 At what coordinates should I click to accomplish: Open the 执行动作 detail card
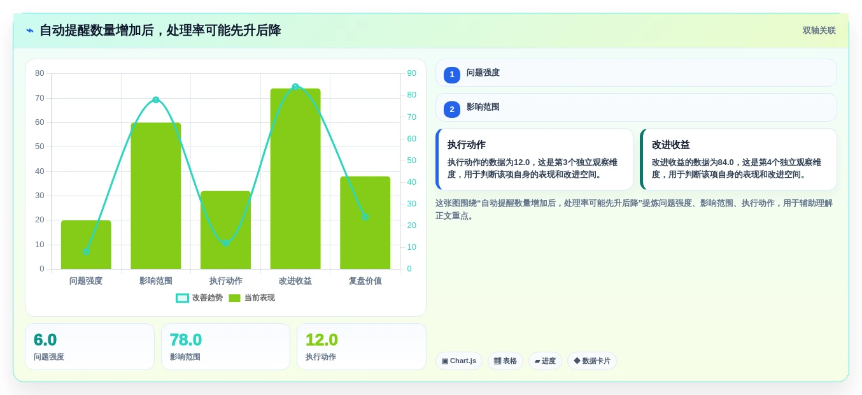pyautogui.click(x=534, y=159)
